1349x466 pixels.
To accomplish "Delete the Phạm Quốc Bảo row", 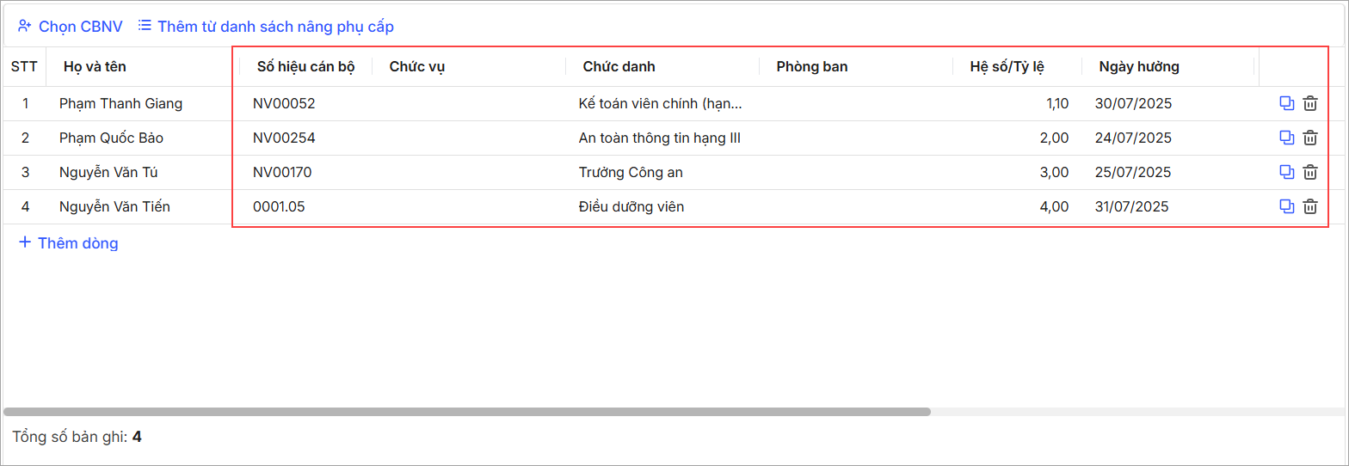I will tap(1310, 138).
